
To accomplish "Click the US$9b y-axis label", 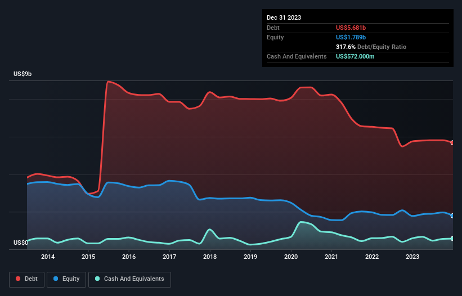I will pos(23,74).
